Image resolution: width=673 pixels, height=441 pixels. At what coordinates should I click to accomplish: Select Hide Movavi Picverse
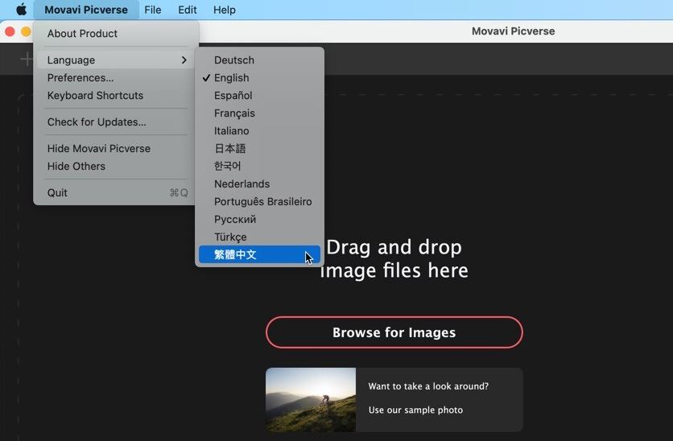click(x=116, y=148)
